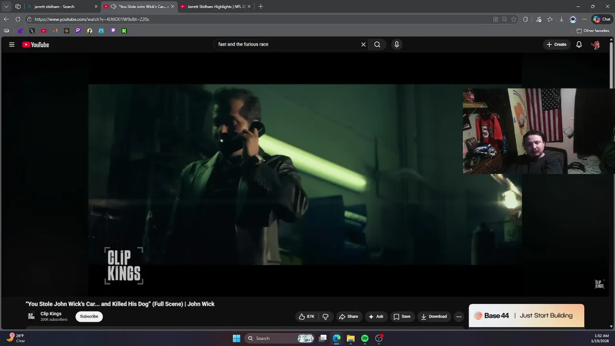Click the Windows taskbar Search box
Viewport: 615px width, 346px height.
[x=280, y=338]
